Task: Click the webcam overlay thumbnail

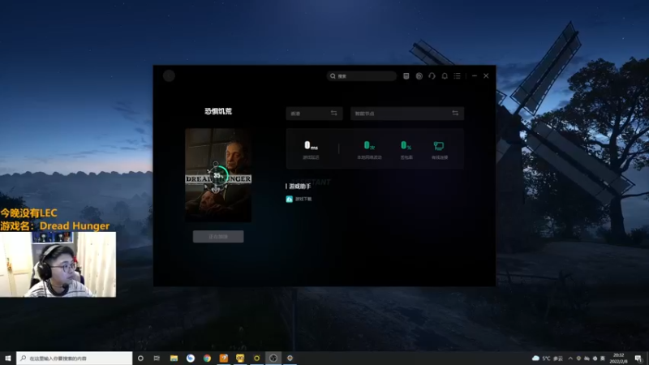Action: click(58, 264)
